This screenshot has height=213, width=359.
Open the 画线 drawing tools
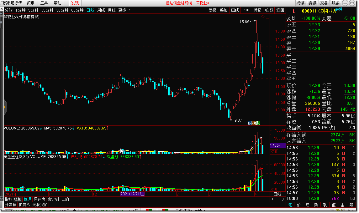[235, 10]
